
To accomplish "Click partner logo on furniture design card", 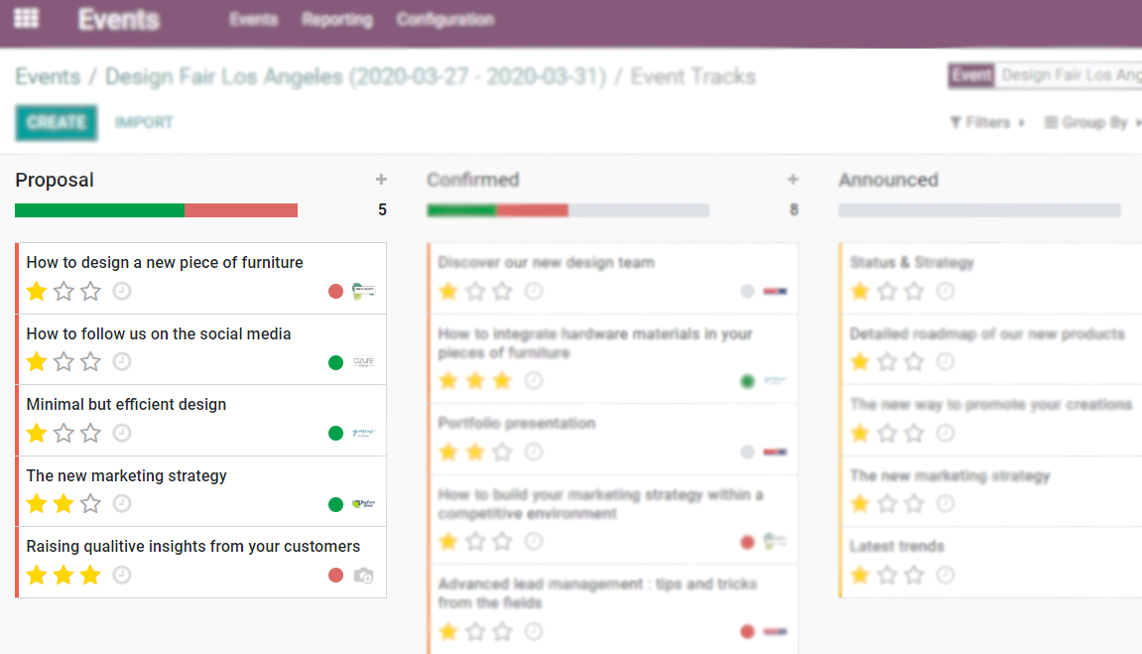I will 363,292.
